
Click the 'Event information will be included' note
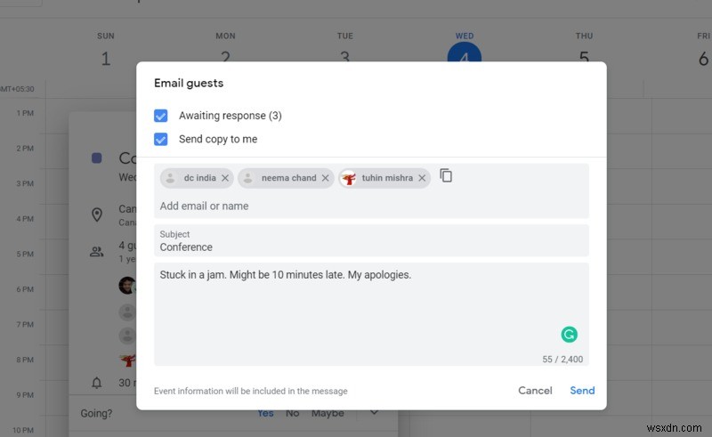coord(251,391)
